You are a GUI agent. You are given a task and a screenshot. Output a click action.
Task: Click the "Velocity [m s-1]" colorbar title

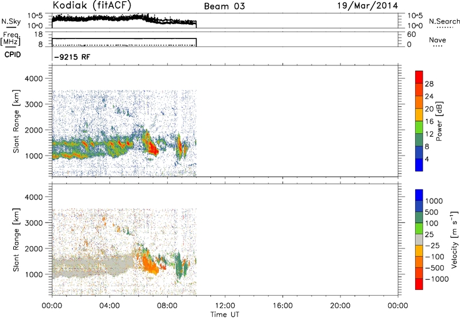[x=454, y=239]
